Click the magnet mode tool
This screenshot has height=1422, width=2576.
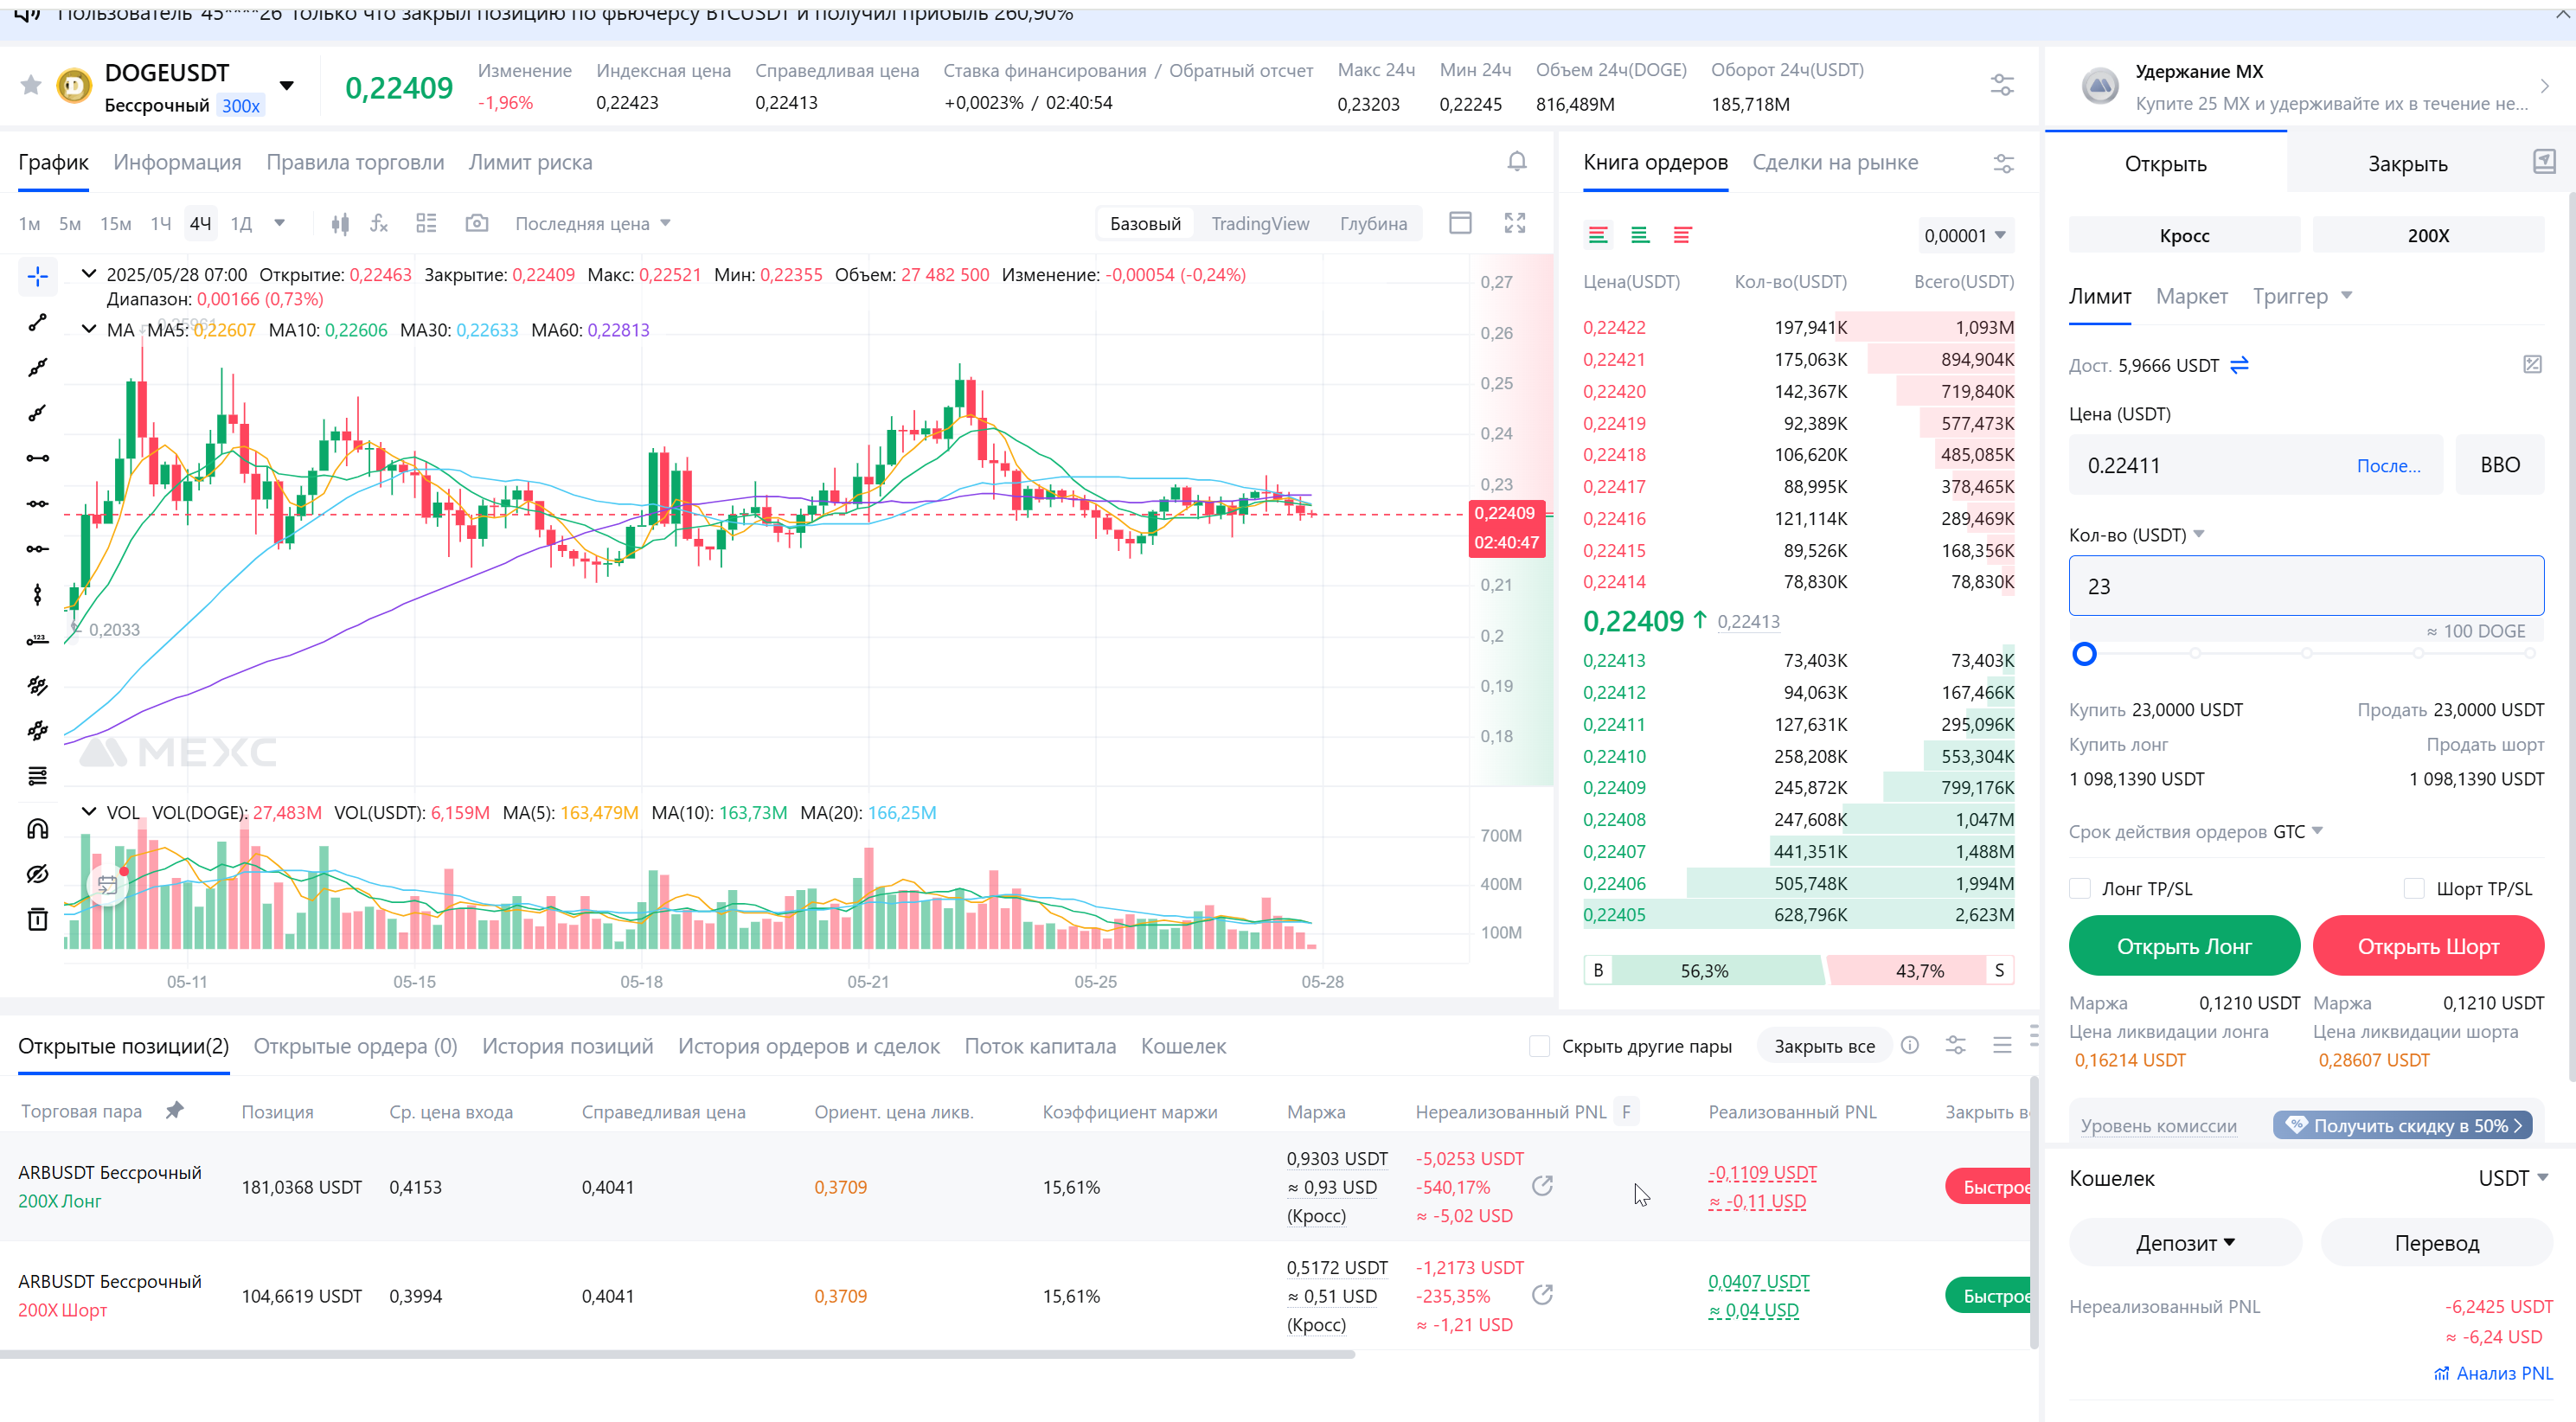click(x=37, y=829)
